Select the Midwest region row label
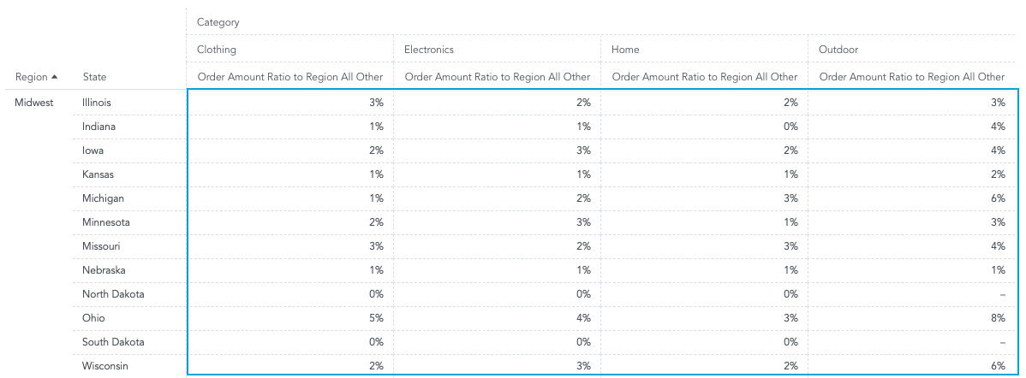Viewport: 1026px width, 378px height. [34, 103]
